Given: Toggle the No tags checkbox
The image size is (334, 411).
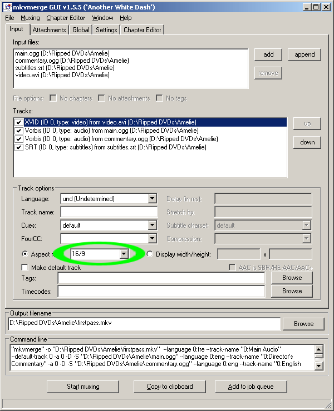Looking at the screenshot, I should 159,98.
